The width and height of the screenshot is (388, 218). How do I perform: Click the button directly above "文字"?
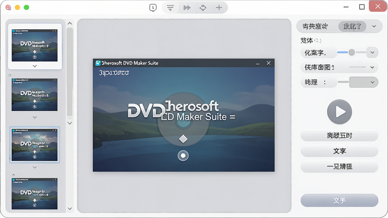tap(339, 135)
